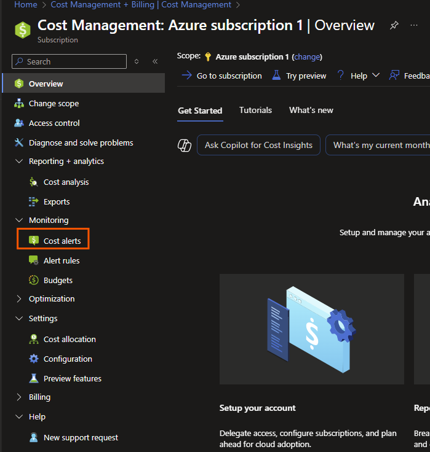Open Cost alerts menu item
The height and width of the screenshot is (452, 430).
tap(62, 241)
